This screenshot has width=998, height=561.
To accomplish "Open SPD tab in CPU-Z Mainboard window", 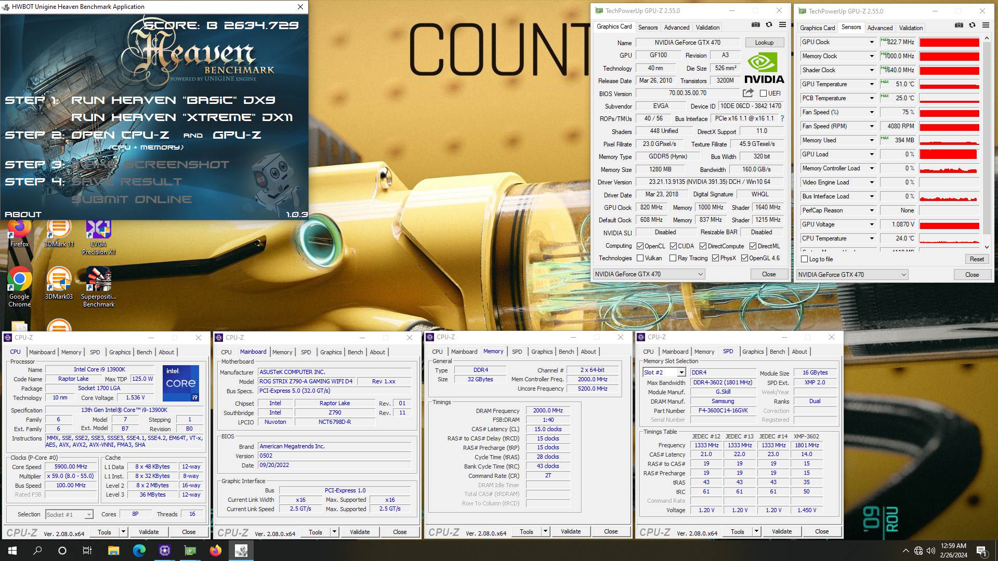I will coord(306,352).
